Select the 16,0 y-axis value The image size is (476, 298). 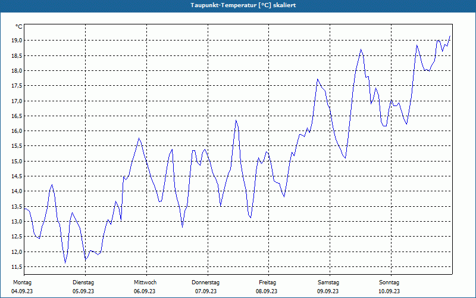click(17, 131)
